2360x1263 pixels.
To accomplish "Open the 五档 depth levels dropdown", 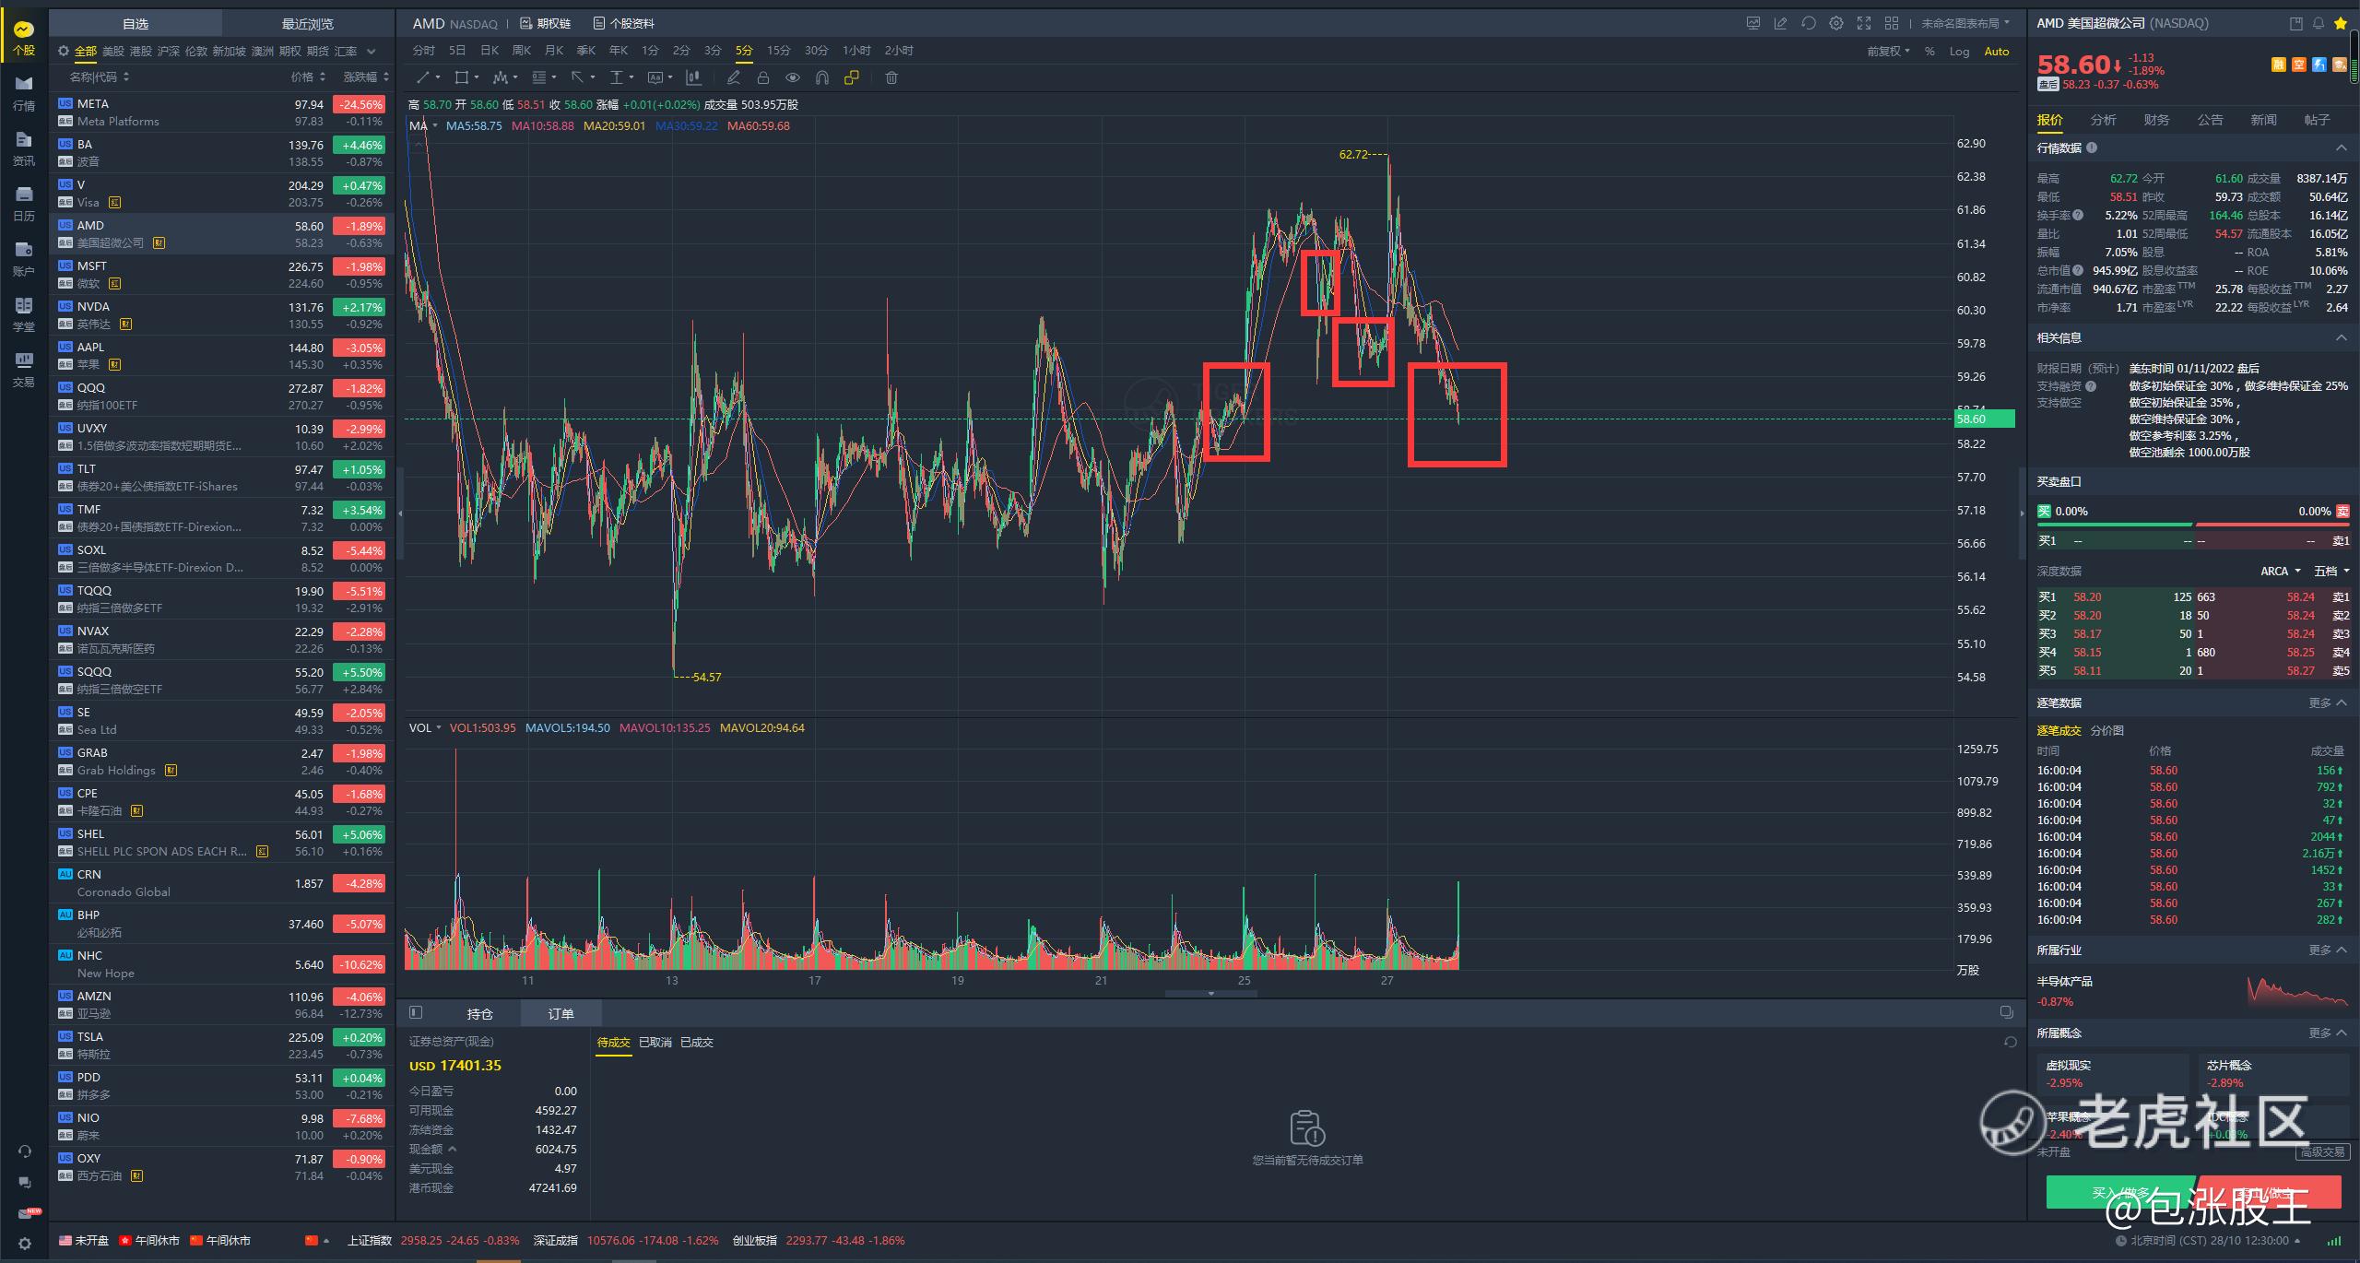I will 2331,571.
